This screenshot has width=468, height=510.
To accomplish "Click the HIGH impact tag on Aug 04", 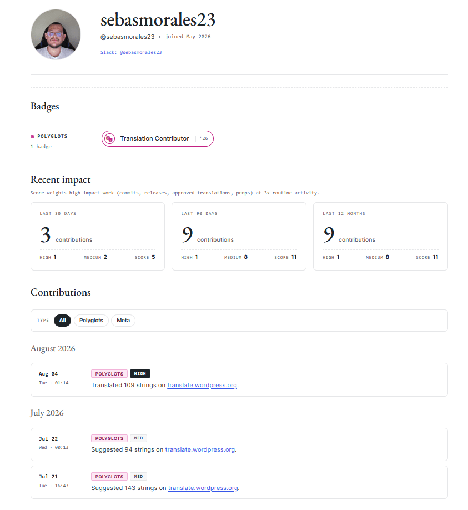I will [x=140, y=374].
